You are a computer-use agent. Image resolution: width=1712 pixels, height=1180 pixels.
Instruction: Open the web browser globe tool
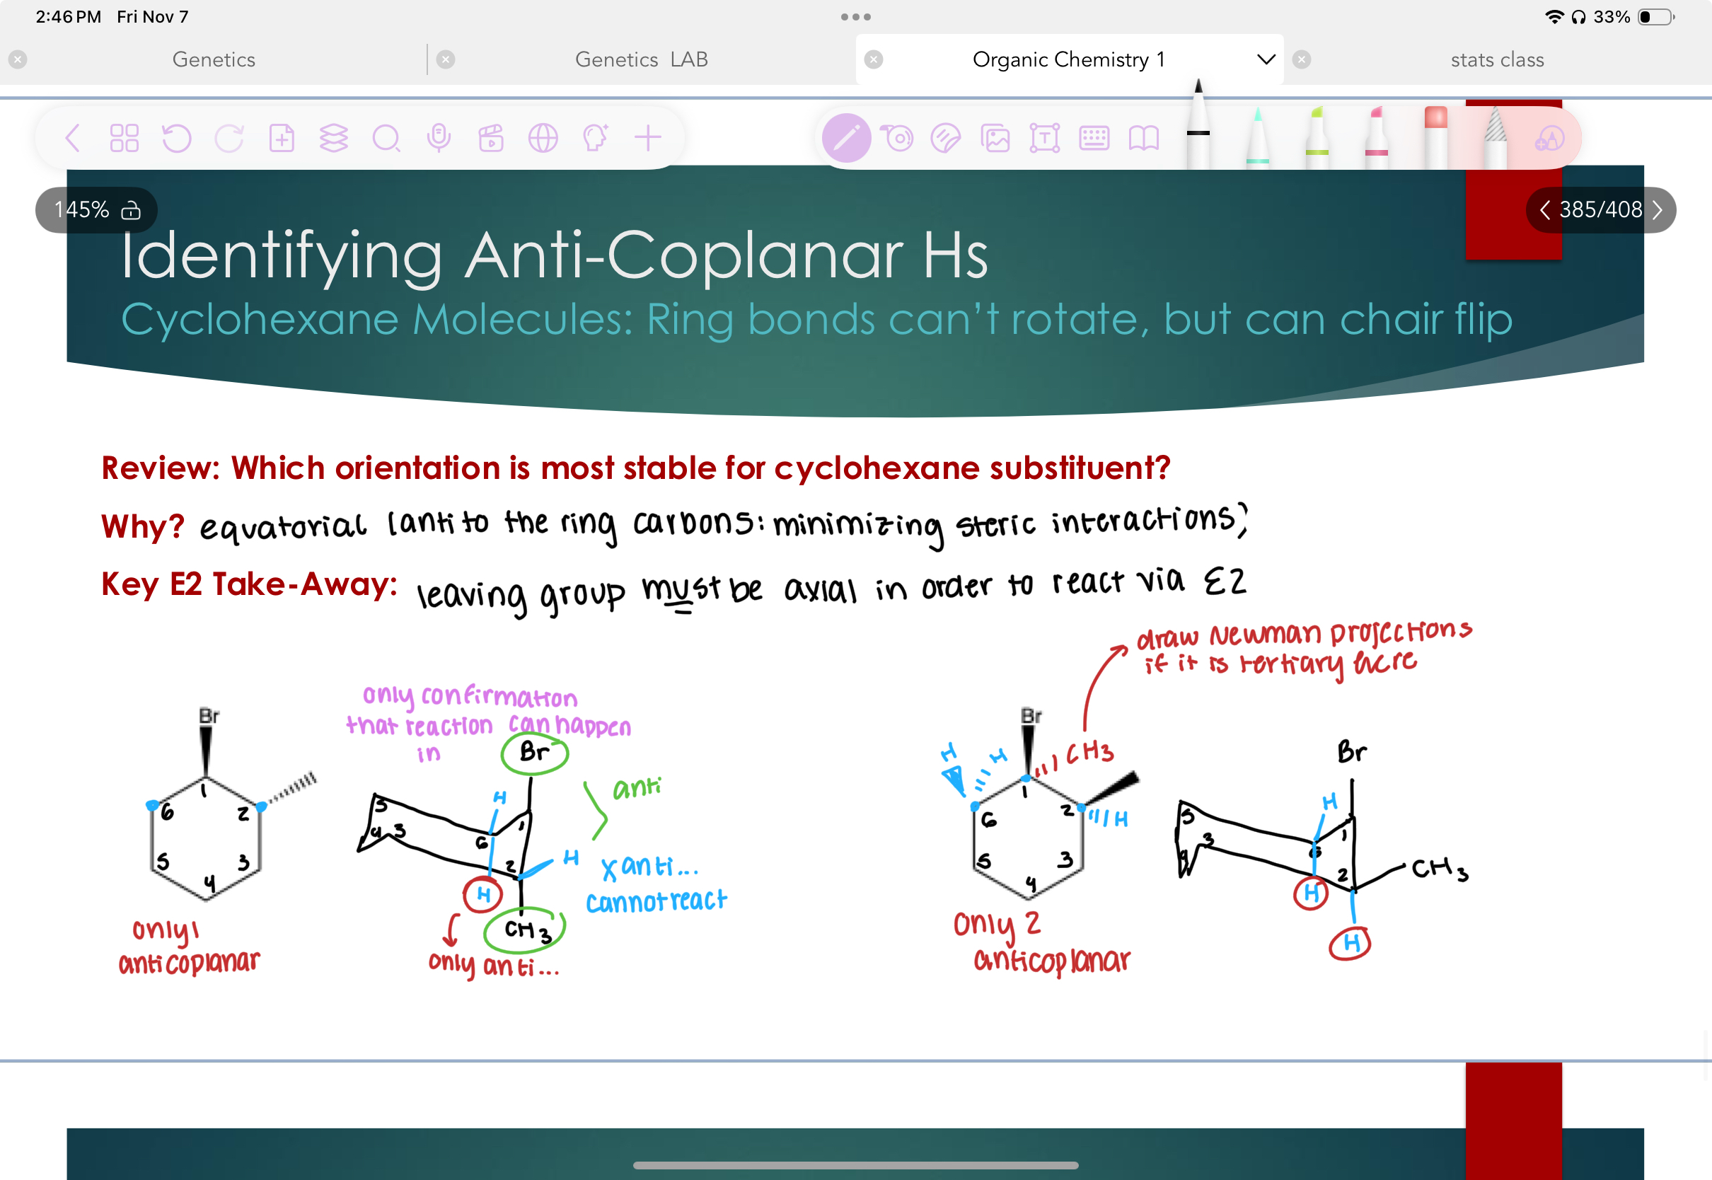point(543,137)
